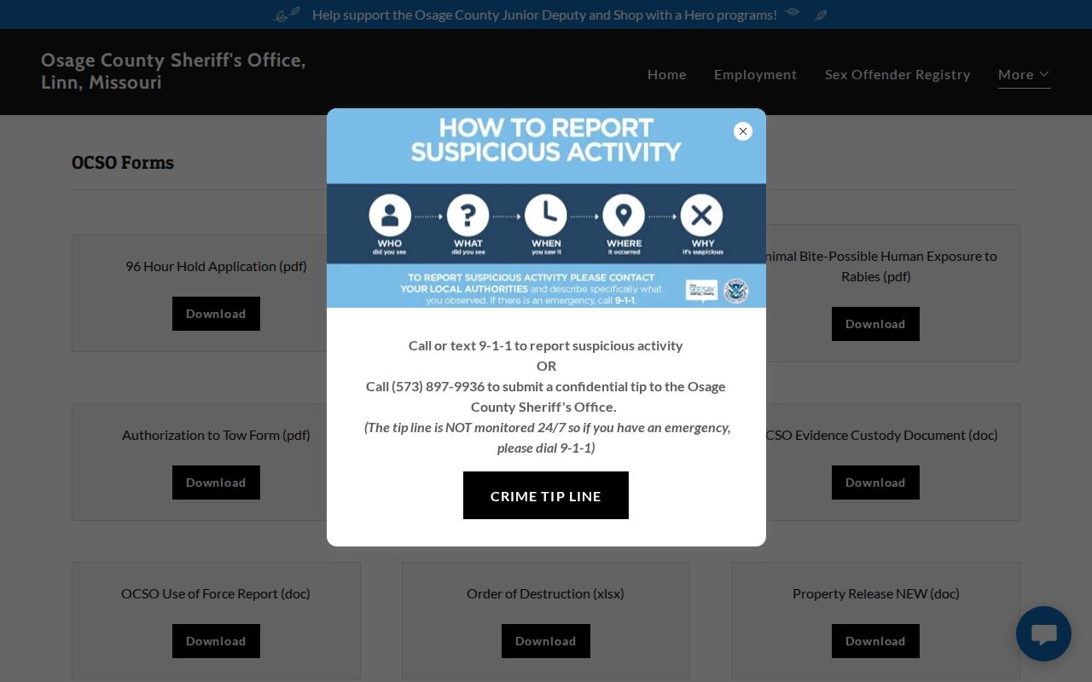Download the 96 Hour Hold Application

[216, 314]
